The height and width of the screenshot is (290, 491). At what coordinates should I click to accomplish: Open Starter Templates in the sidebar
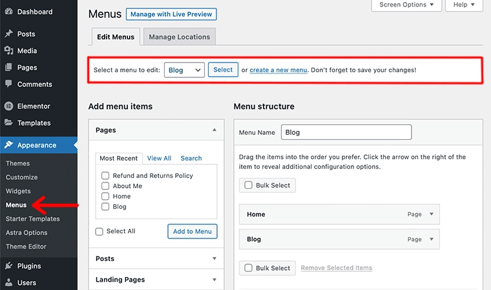pos(32,218)
